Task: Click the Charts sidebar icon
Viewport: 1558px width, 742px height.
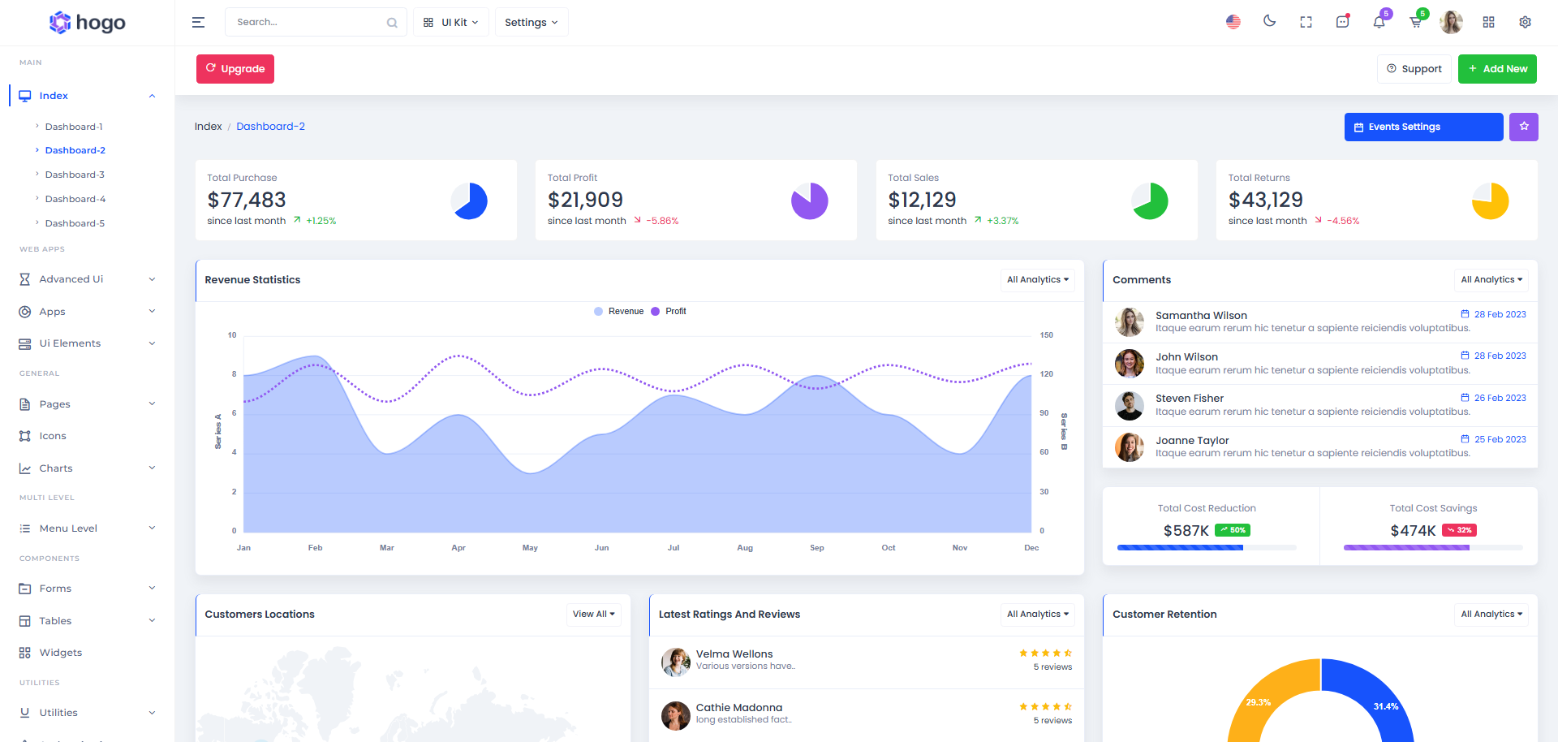Action: click(x=25, y=468)
